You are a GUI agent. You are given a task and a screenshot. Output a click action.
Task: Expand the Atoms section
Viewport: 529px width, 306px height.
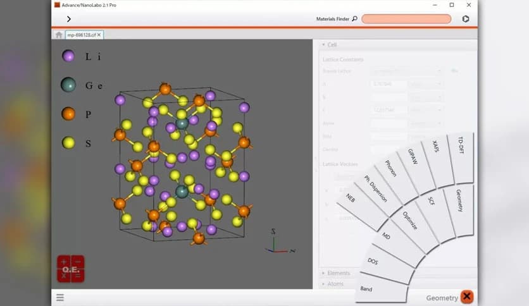(333, 284)
